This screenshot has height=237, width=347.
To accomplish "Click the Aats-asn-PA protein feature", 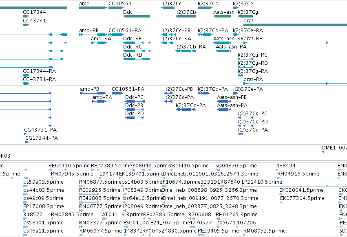I will (224, 110).
